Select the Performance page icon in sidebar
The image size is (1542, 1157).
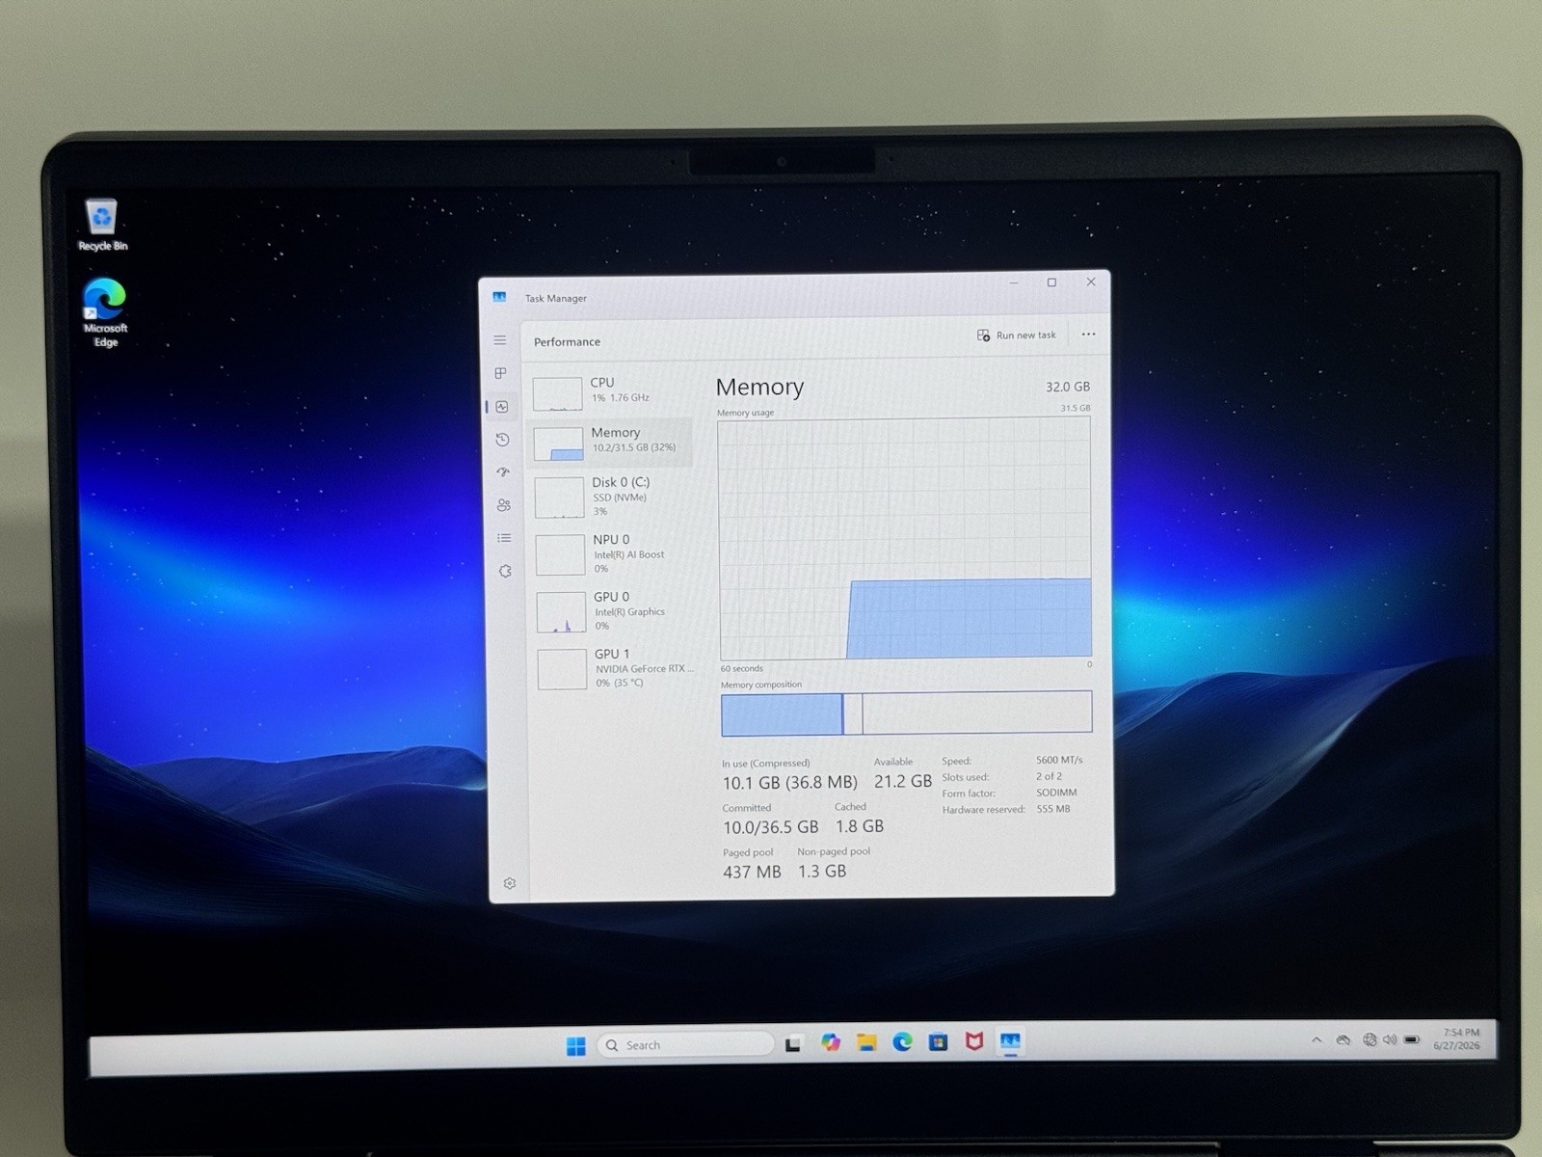pos(501,407)
